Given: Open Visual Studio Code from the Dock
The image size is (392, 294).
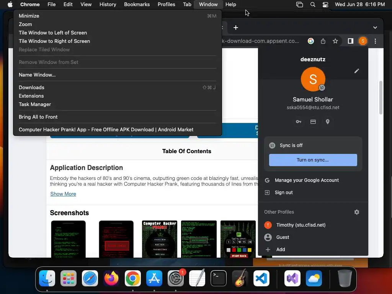Looking at the screenshot, I should (261, 278).
